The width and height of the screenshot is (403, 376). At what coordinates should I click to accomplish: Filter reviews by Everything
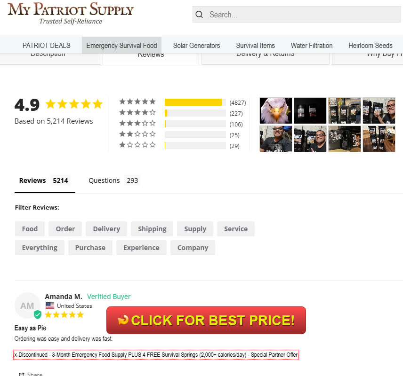click(x=40, y=248)
